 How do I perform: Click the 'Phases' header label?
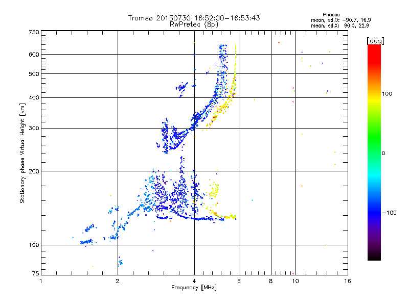pos(331,15)
